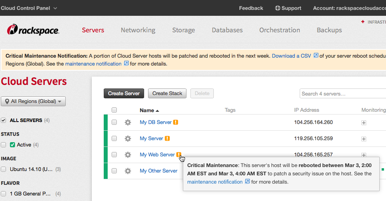386x201 pixels.
Task: Check the select-all servers header checkbox
Action: pos(114,110)
